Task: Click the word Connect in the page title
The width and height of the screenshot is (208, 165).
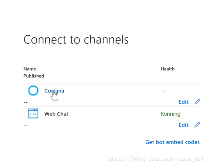Action: pyautogui.click(x=41, y=40)
